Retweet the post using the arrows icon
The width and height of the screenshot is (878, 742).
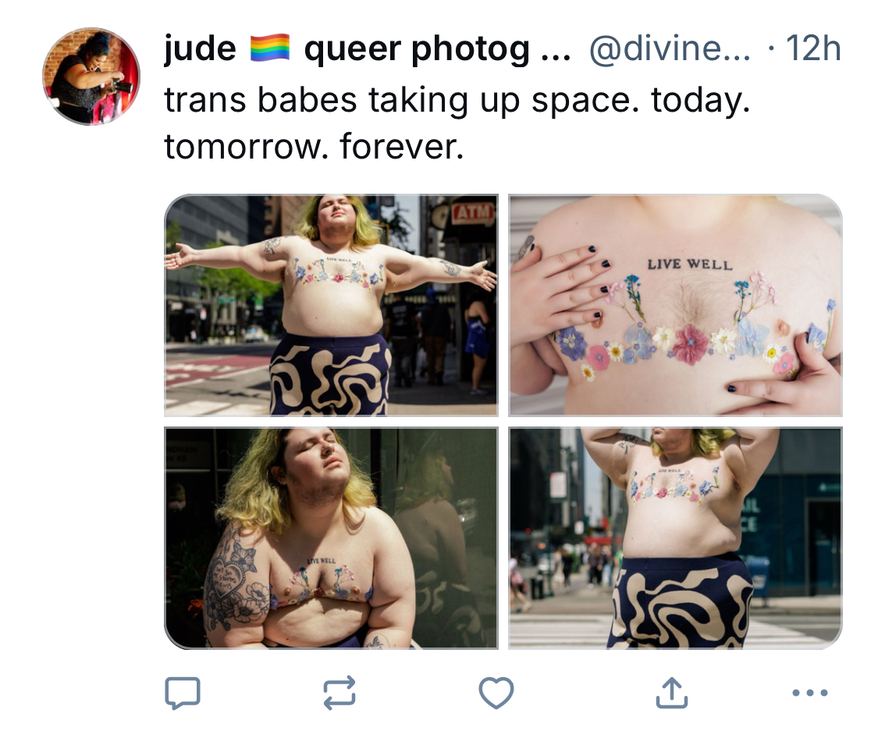coord(339,694)
